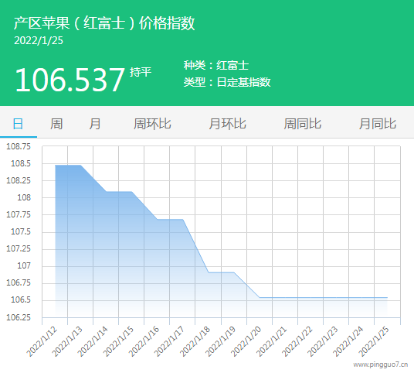Click the 2022/1/20 x-axis date label
The width and height of the screenshot is (414, 373).
point(246,341)
